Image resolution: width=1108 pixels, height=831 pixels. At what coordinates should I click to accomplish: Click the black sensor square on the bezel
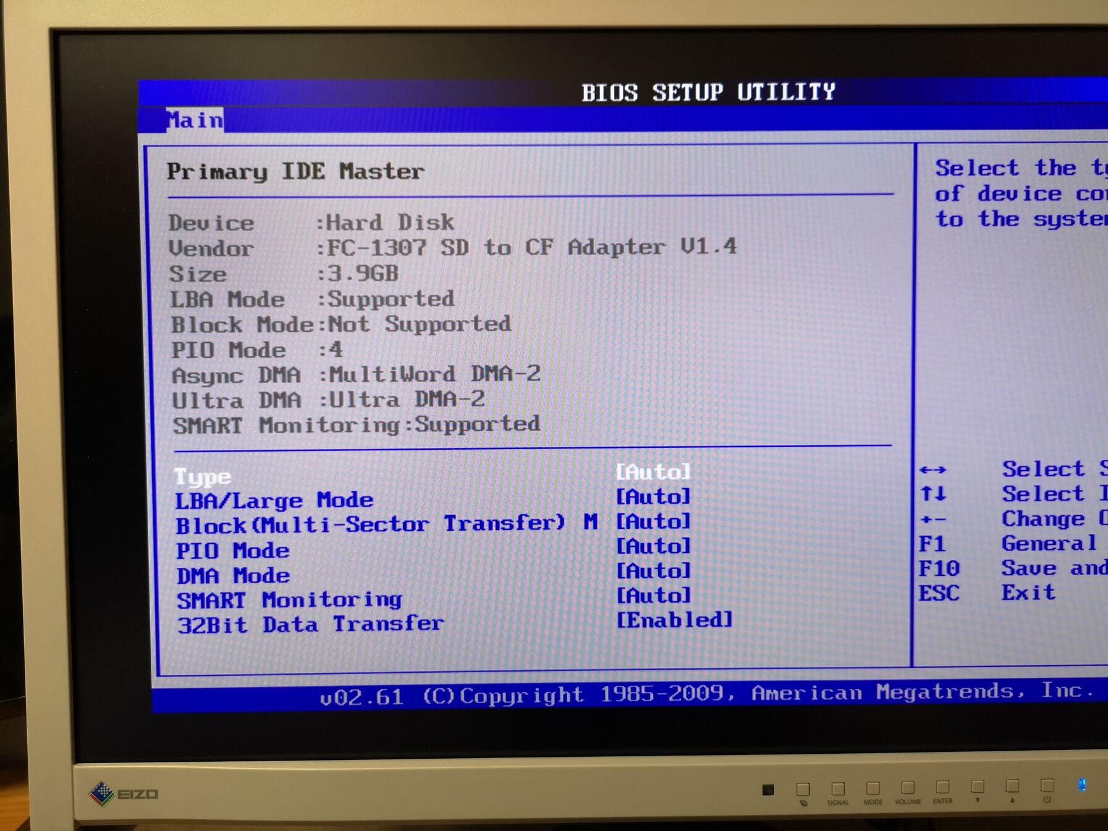pos(768,790)
